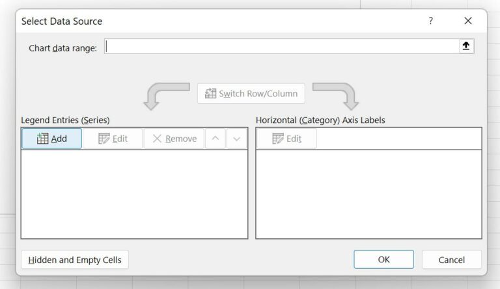The width and height of the screenshot is (500, 289).
Task: Add a new legend series entry
Action: 52,139
